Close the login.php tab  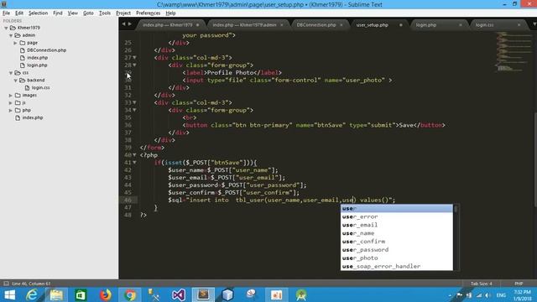coord(461,25)
